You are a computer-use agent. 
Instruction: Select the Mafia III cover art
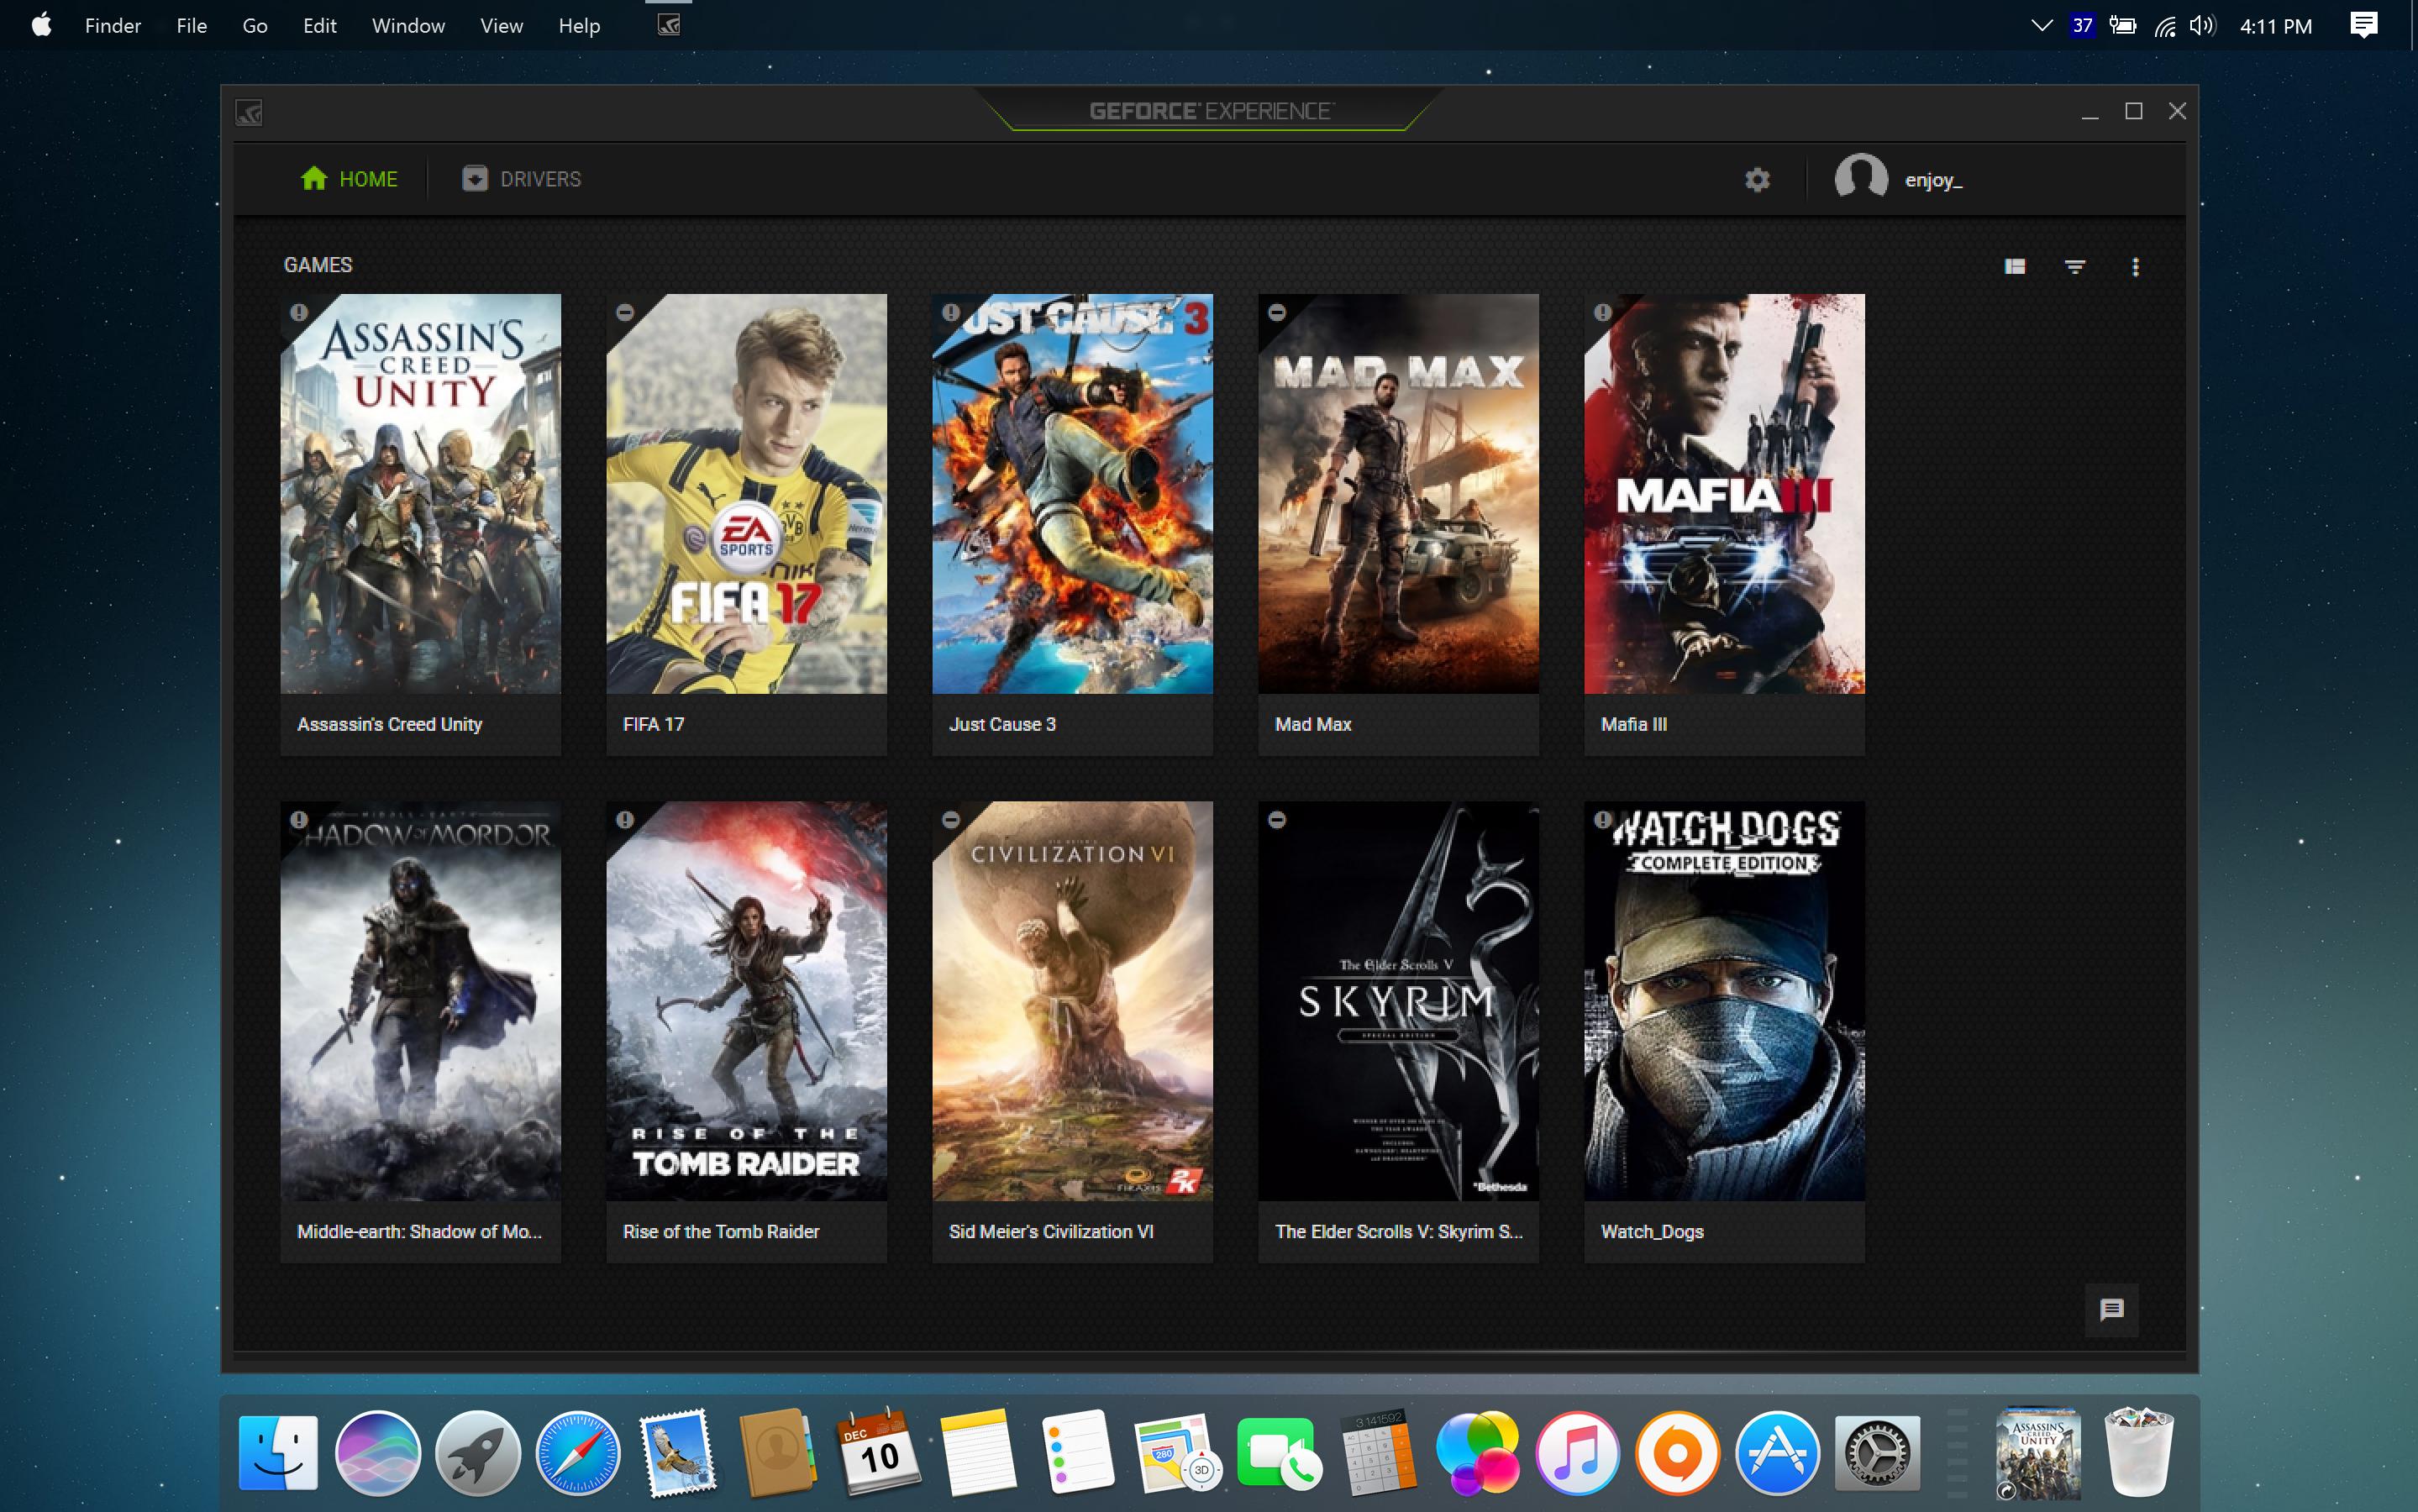coord(1725,494)
